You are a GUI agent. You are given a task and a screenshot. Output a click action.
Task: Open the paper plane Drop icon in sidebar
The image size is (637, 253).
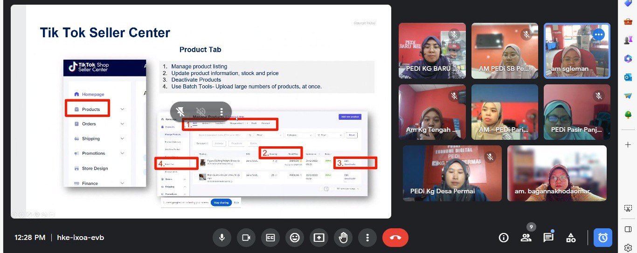tap(628, 96)
